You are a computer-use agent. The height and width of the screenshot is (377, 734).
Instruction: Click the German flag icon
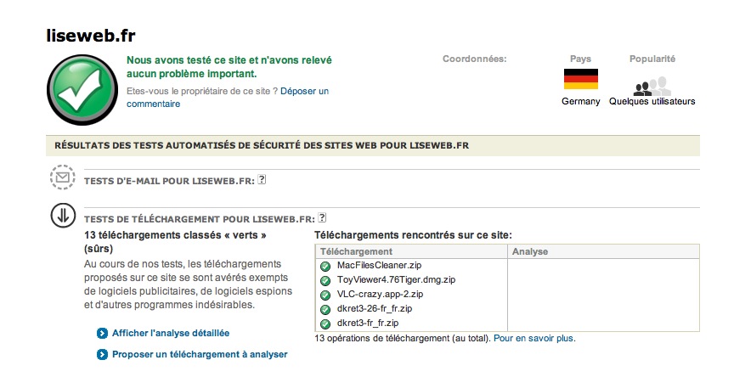click(x=581, y=80)
